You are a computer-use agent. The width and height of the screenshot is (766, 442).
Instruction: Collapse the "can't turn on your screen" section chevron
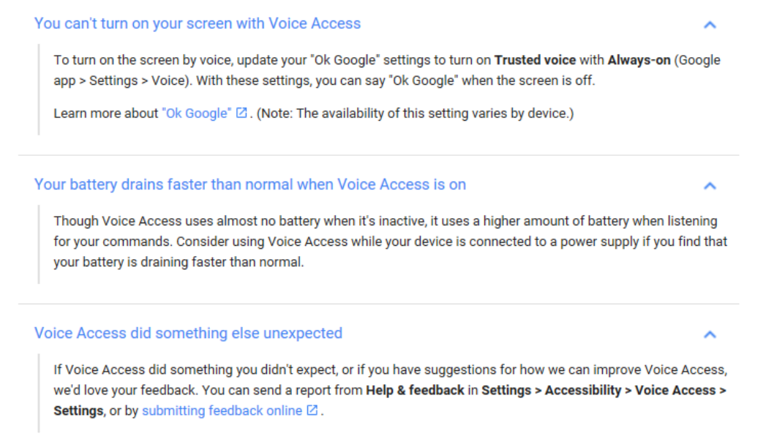710,24
